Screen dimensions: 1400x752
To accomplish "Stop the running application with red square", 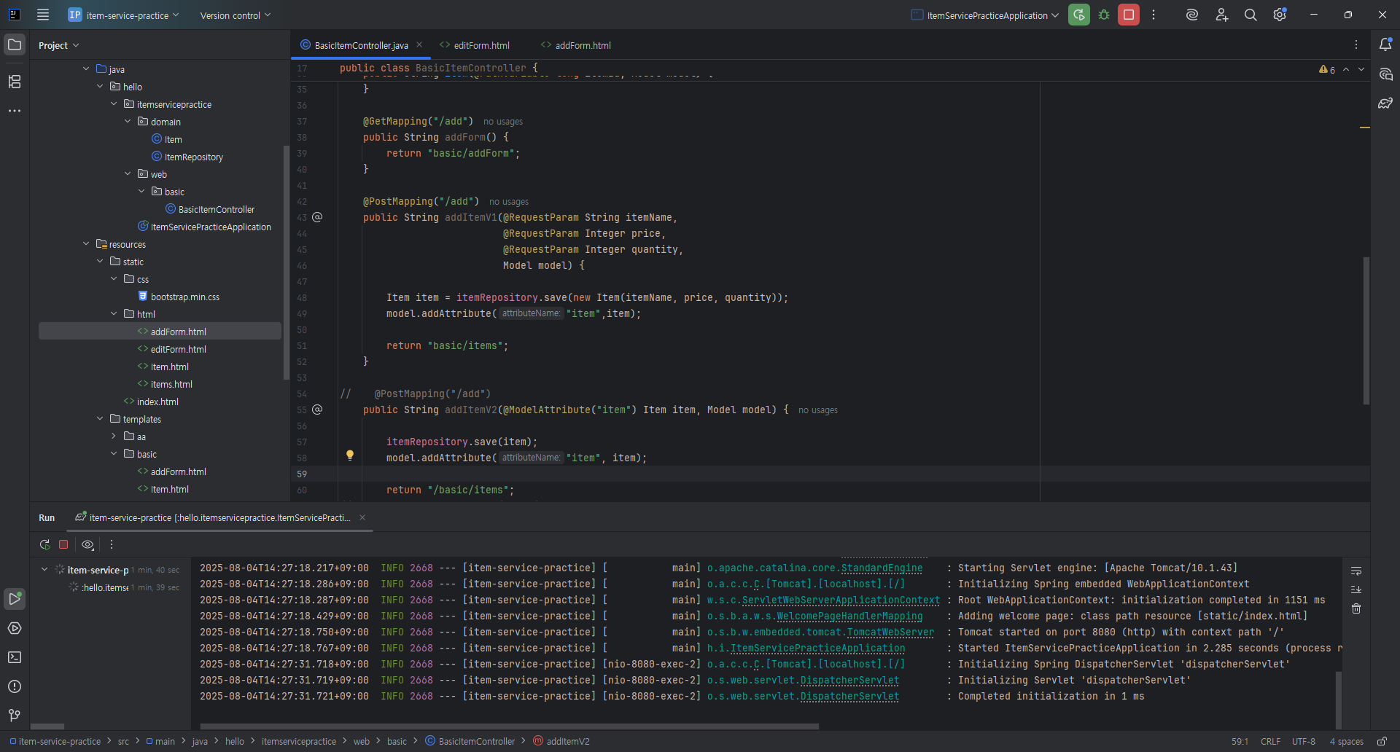I will point(1128,15).
